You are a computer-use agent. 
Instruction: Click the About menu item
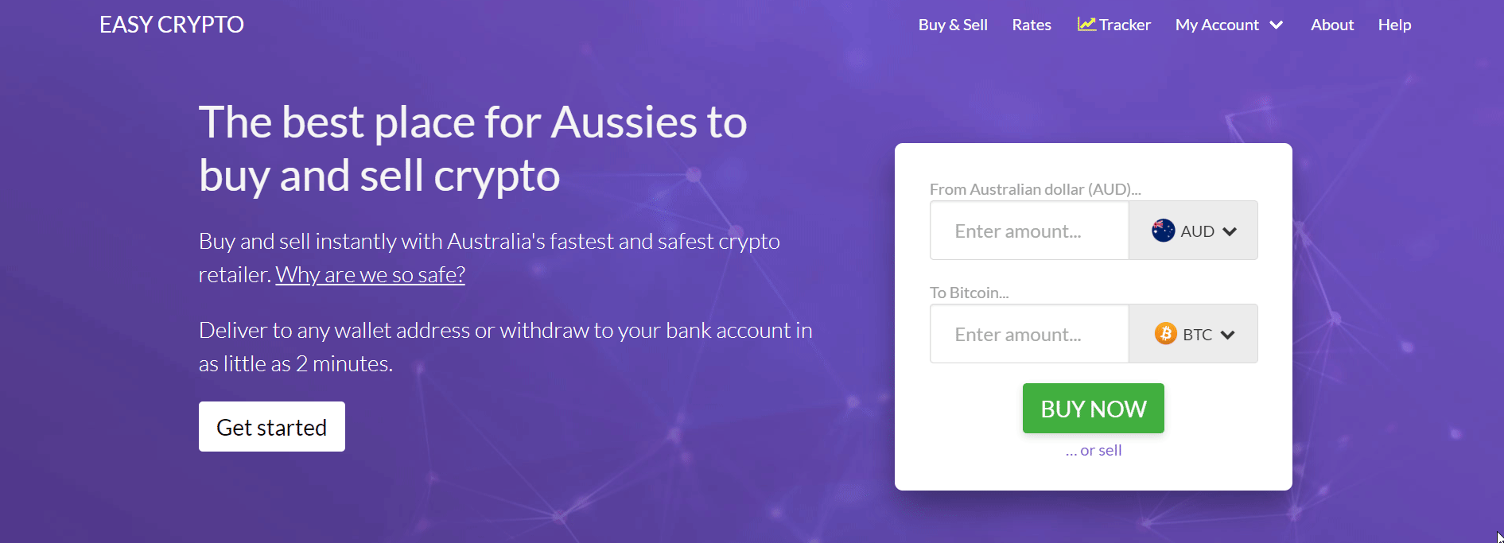click(1332, 25)
